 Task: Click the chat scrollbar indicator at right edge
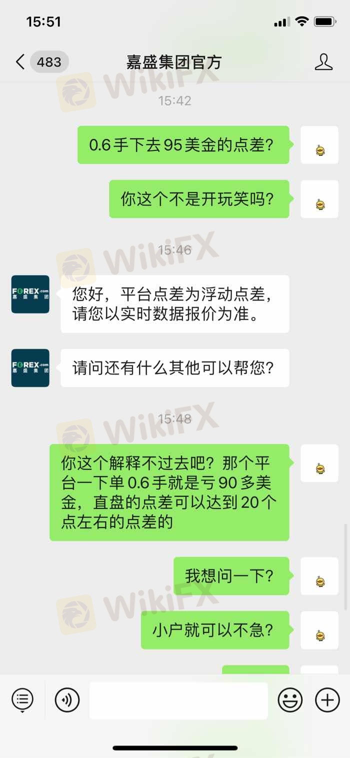(346, 567)
